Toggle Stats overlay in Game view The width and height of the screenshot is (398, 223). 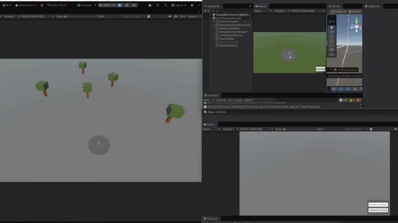point(183,16)
